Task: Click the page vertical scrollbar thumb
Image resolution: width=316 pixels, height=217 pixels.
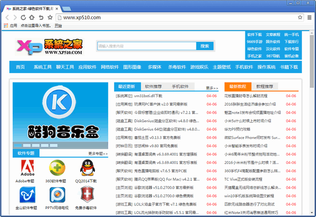Action: (x=312, y=61)
